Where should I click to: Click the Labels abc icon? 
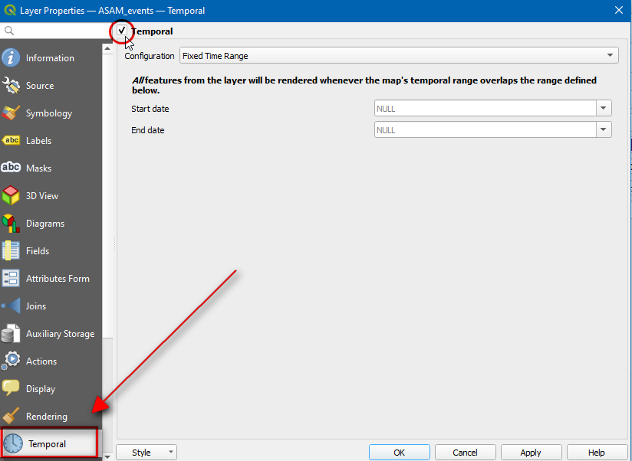[x=12, y=141]
